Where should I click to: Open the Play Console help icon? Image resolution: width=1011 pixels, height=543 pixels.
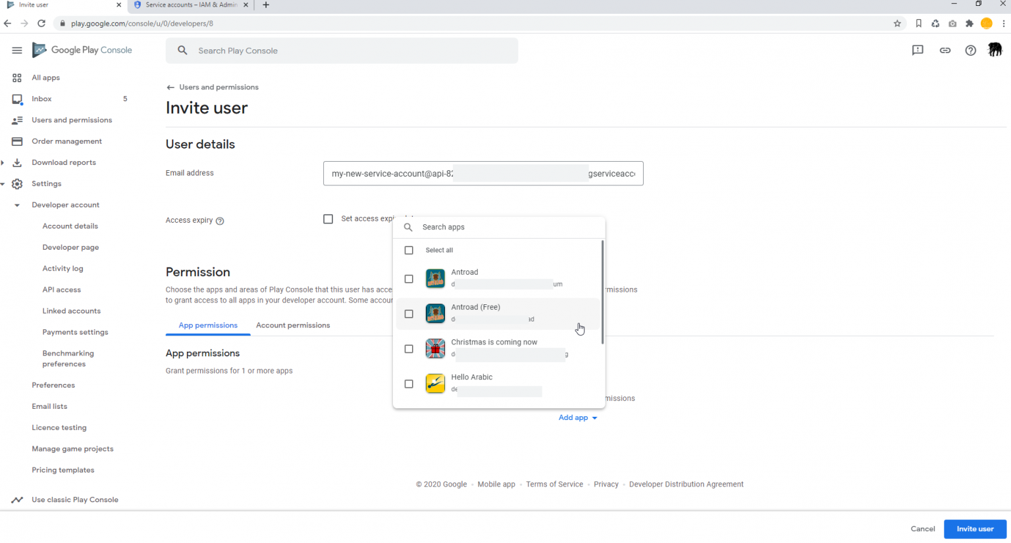(x=970, y=50)
